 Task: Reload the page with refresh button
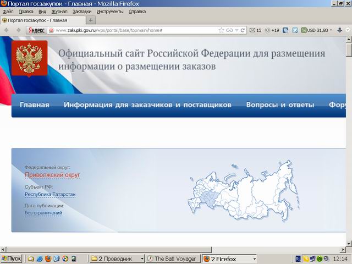243,30
